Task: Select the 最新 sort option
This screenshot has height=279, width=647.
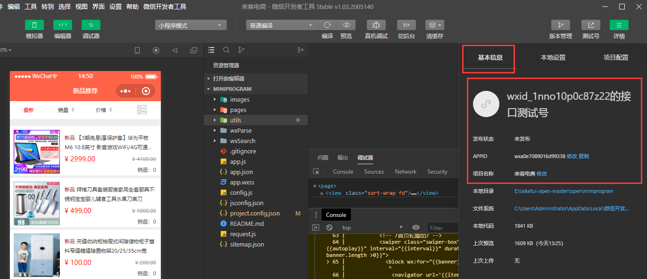Action: coord(29,110)
